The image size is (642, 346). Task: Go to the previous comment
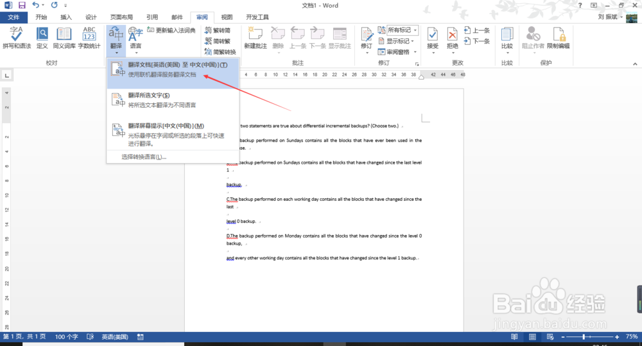pyautogui.click(x=298, y=38)
